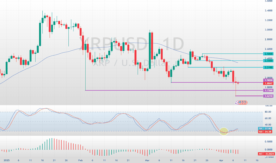Select the 2.5000 resistance price label
The width and height of the screenshot is (276, 163).
tap(269, 54)
